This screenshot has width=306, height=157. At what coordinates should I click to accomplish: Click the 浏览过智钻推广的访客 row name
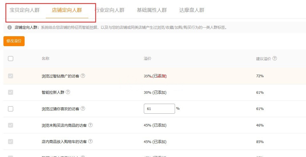pyautogui.click(x=61, y=76)
